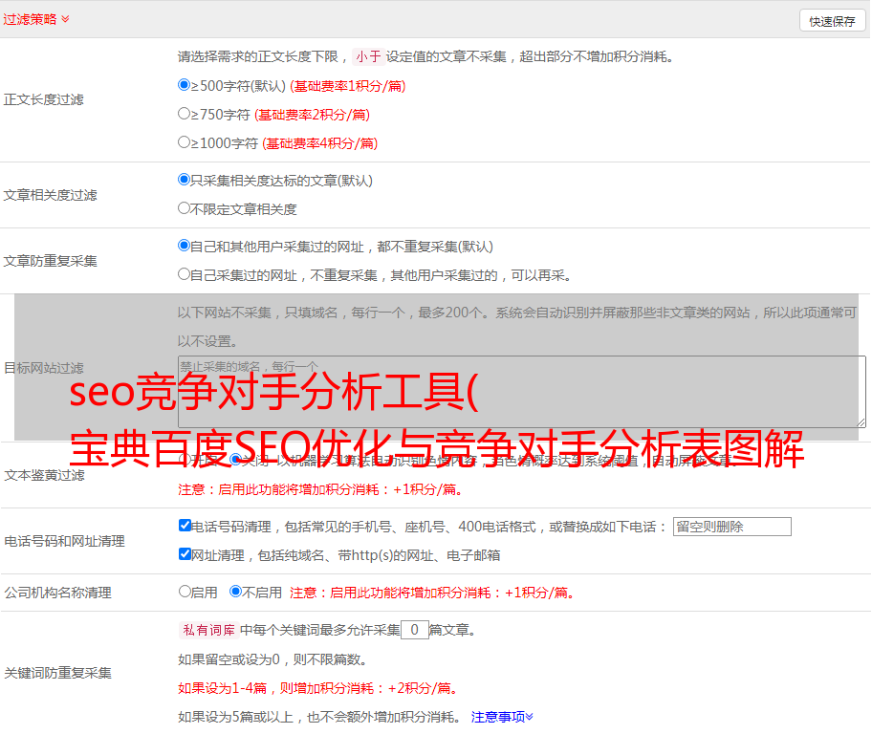
Task: Click the keyword article count field
Action: 414,630
